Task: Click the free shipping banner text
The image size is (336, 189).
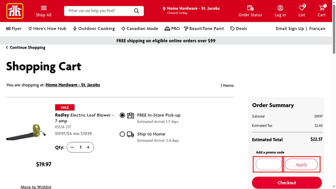Action: pos(166,41)
